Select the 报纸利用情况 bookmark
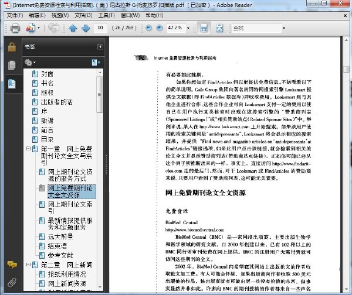This screenshot has height=295, width=352. (67, 274)
